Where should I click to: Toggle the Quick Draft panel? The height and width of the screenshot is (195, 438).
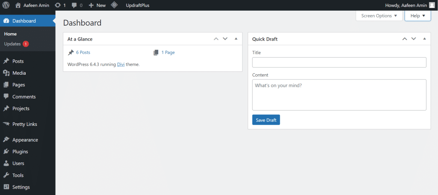click(x=424, y=39)
